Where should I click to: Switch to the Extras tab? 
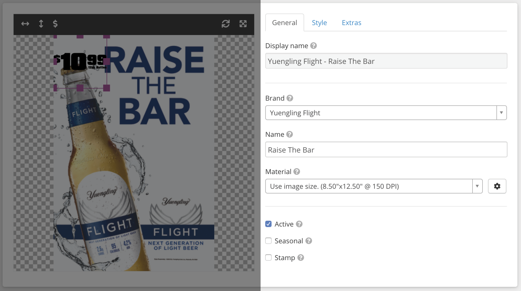351,23
